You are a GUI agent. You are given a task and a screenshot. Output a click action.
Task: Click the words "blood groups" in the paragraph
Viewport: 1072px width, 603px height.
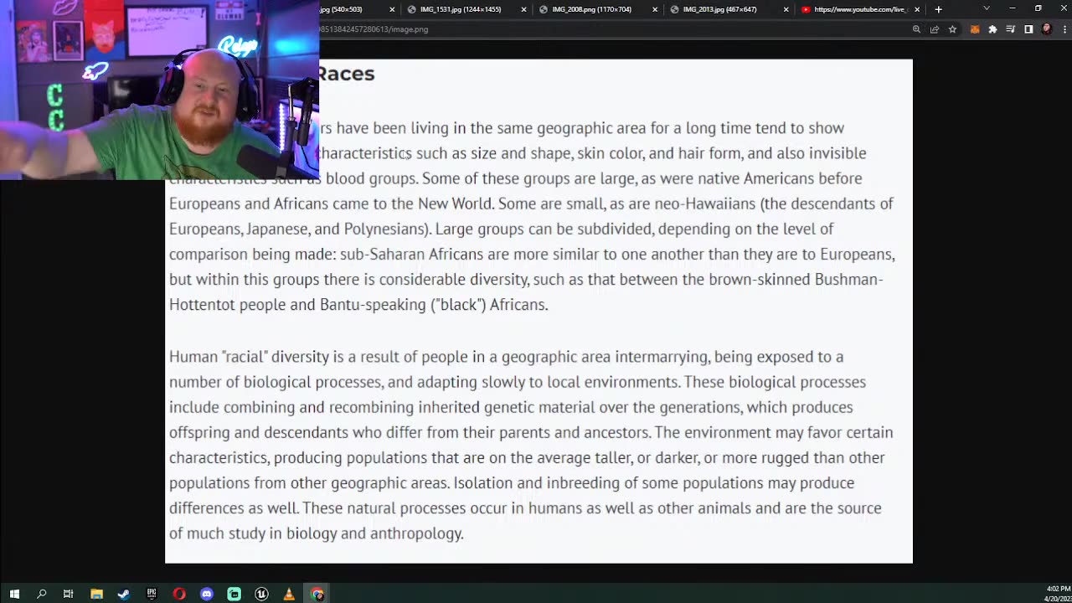[370, 178]
